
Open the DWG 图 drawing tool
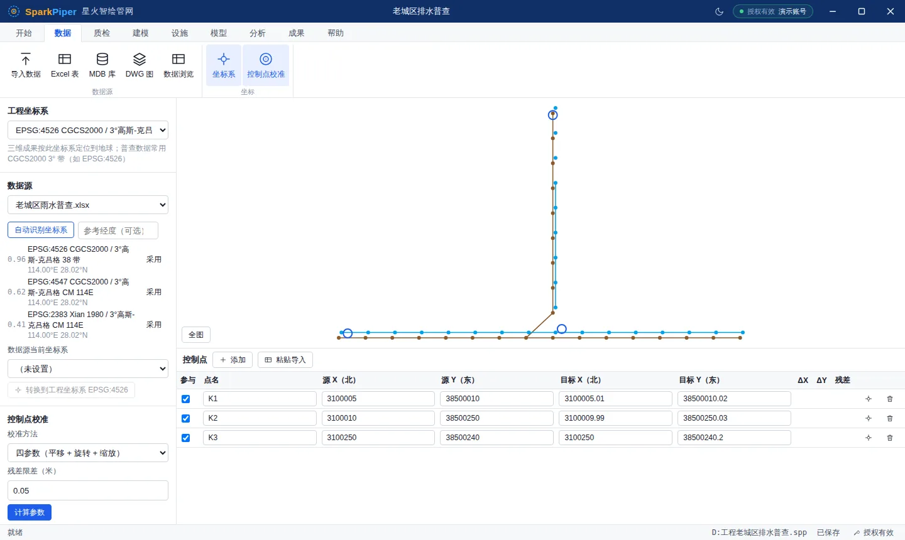click(140, 65)
